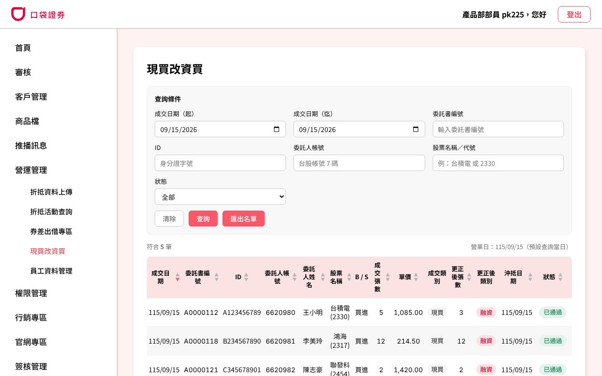Sort table by 單價 column
602x376 pixels.
[416, 277]
